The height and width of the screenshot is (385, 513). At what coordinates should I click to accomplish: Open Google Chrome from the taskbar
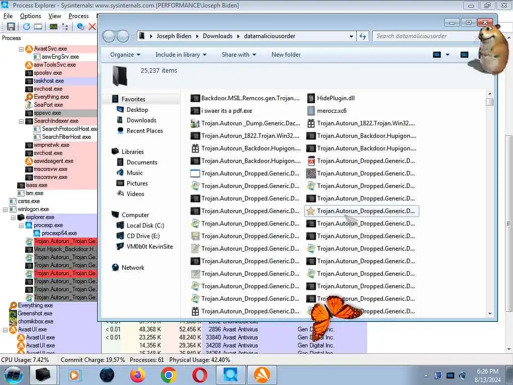[x=168, y=375]
